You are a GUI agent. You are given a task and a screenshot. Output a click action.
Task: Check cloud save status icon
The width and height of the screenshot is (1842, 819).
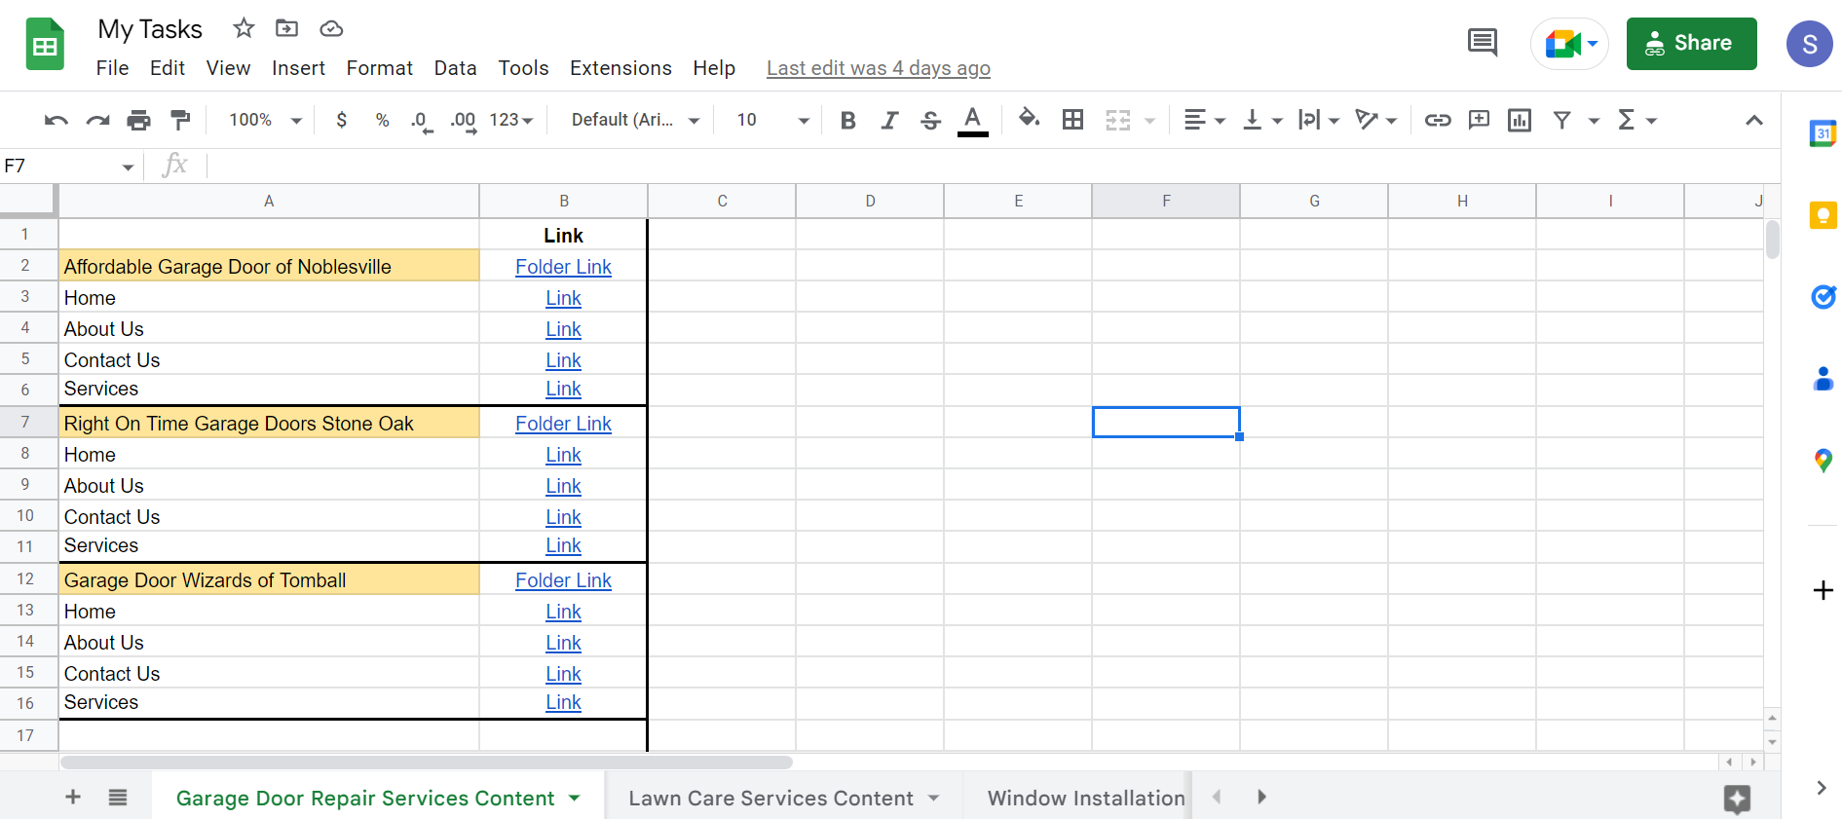tap(331, 28)
